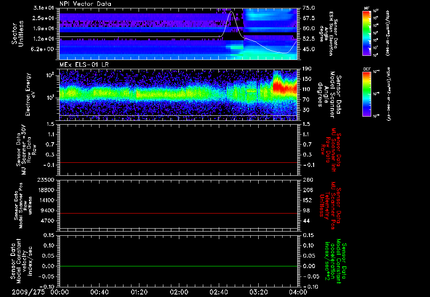Viewport: 430px width, 297px height.
Task: Click the "Sector Unitless" axis label
Action: [18, 34]
